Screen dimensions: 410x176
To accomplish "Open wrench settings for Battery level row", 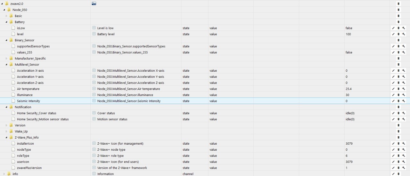I will click(404, 34).
